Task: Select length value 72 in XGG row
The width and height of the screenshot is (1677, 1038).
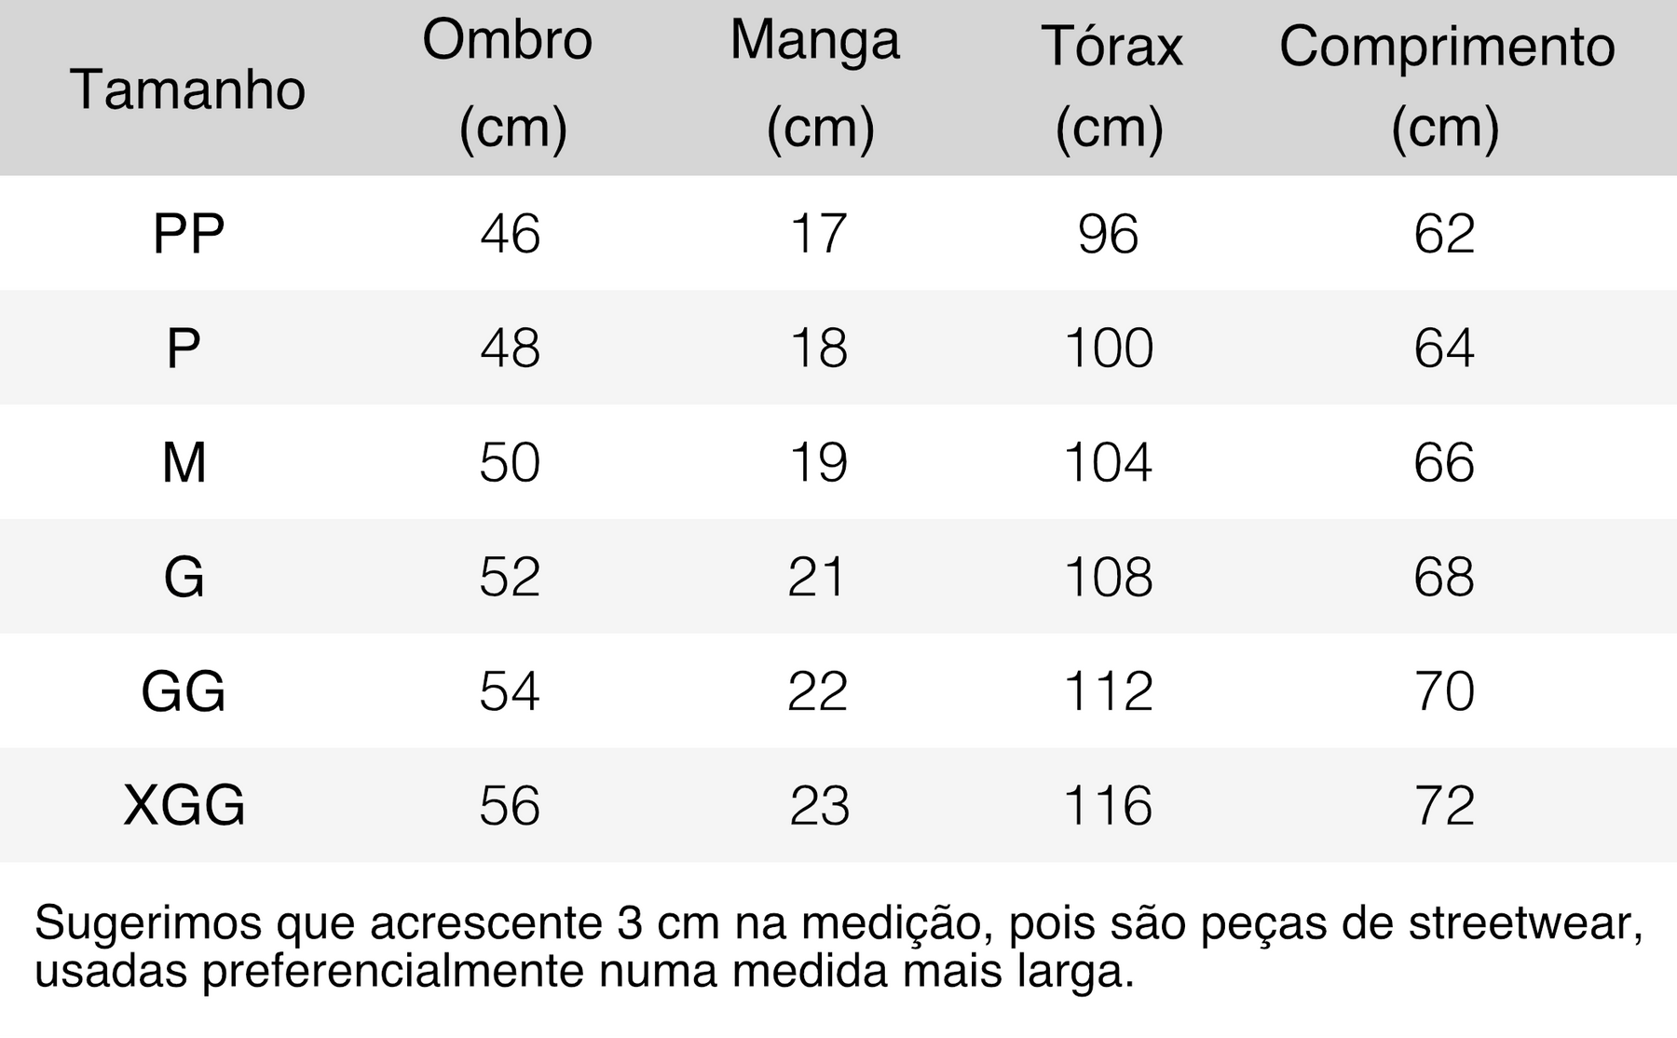Action: 1444,805
